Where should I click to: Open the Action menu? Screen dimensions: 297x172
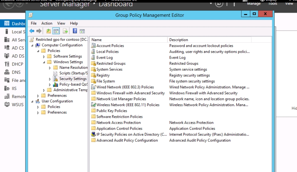click(47, 23)
